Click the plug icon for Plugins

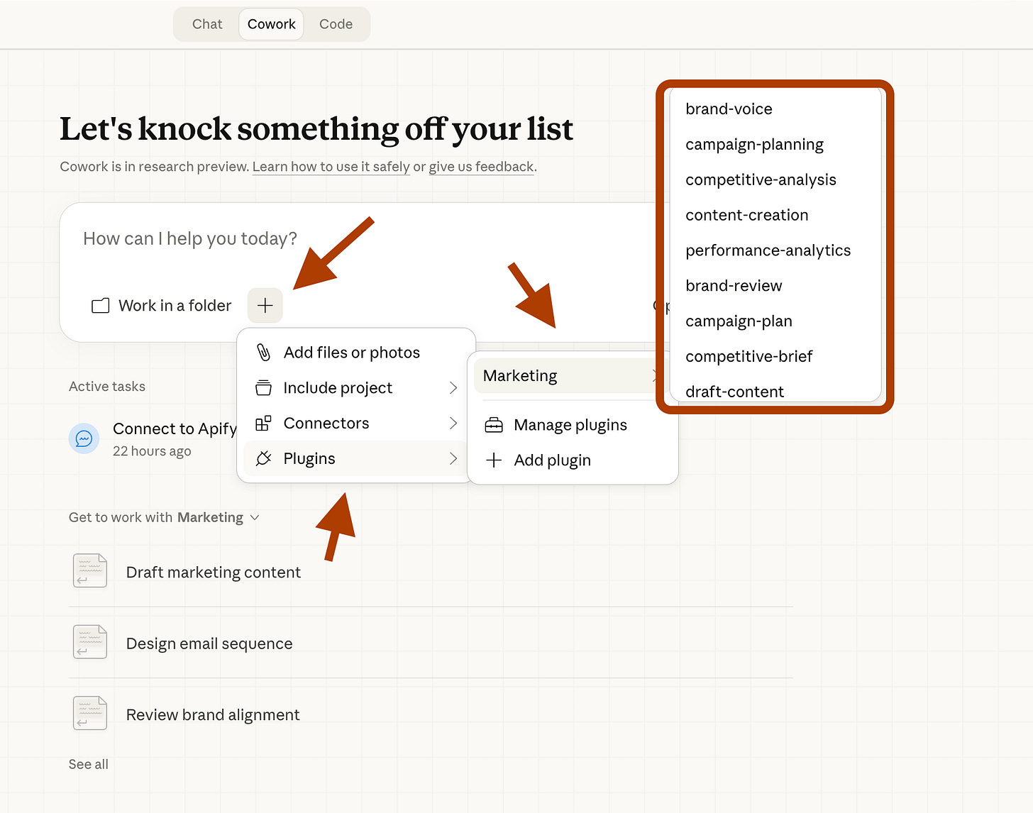coord(263,459)
